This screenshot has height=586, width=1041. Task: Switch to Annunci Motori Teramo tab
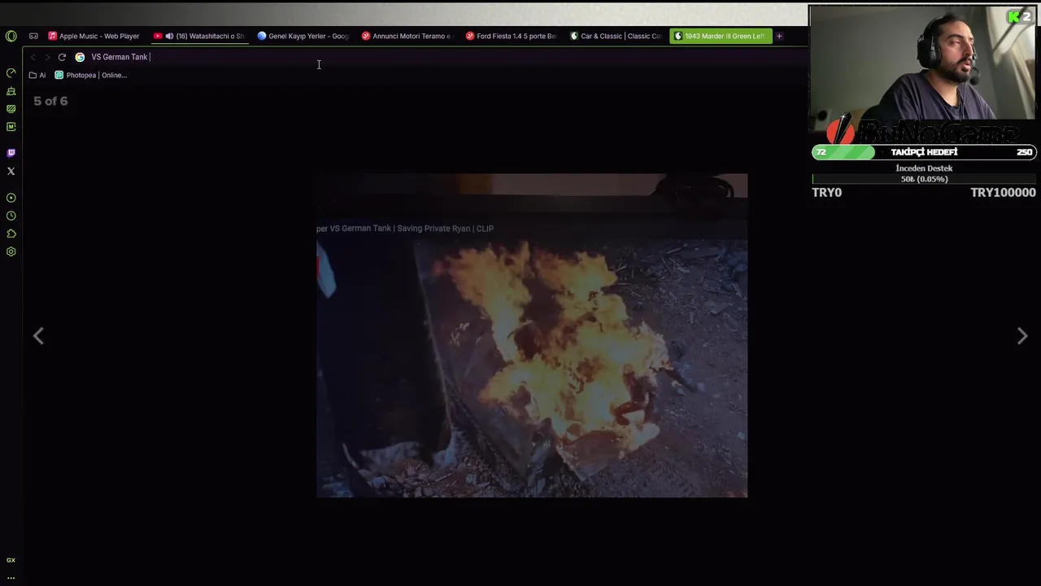point(407,36)
